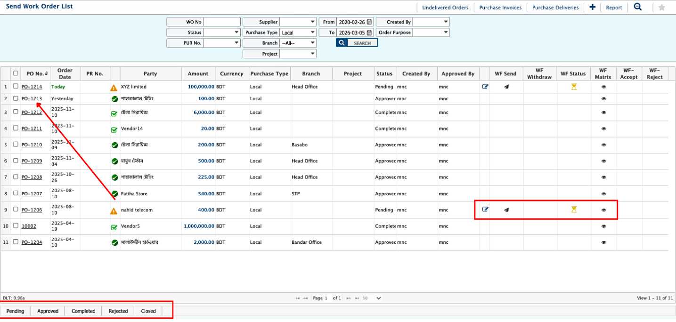Click WF Send paper plane for PO-1206
Image resolution: width=676 pixels, height=322 pixels.
pos(506,210)
